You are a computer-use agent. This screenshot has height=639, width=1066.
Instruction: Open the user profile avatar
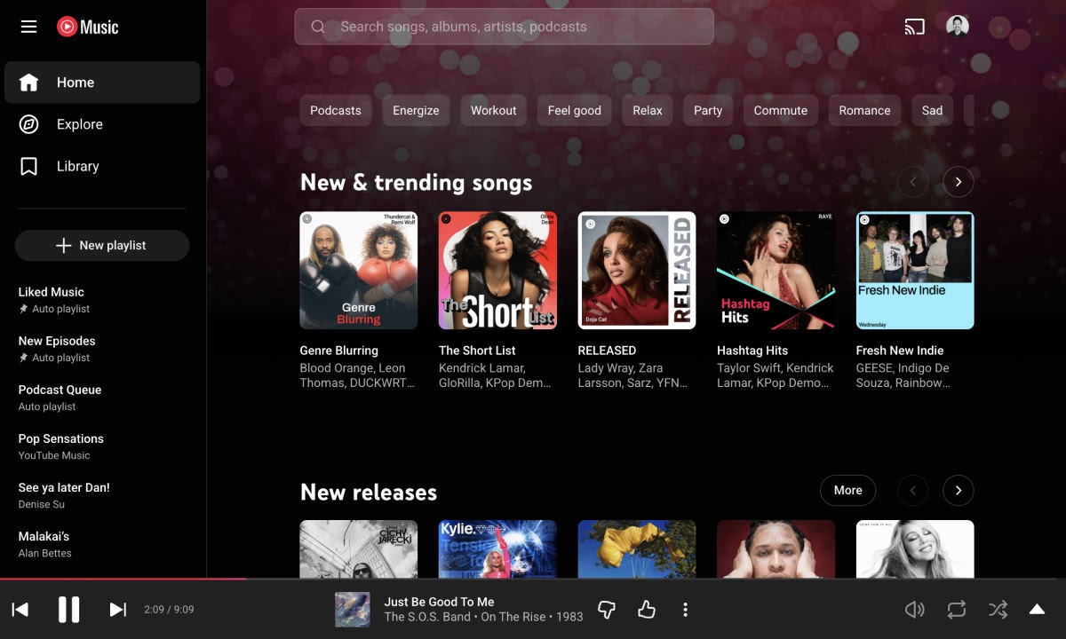(957, 27)
